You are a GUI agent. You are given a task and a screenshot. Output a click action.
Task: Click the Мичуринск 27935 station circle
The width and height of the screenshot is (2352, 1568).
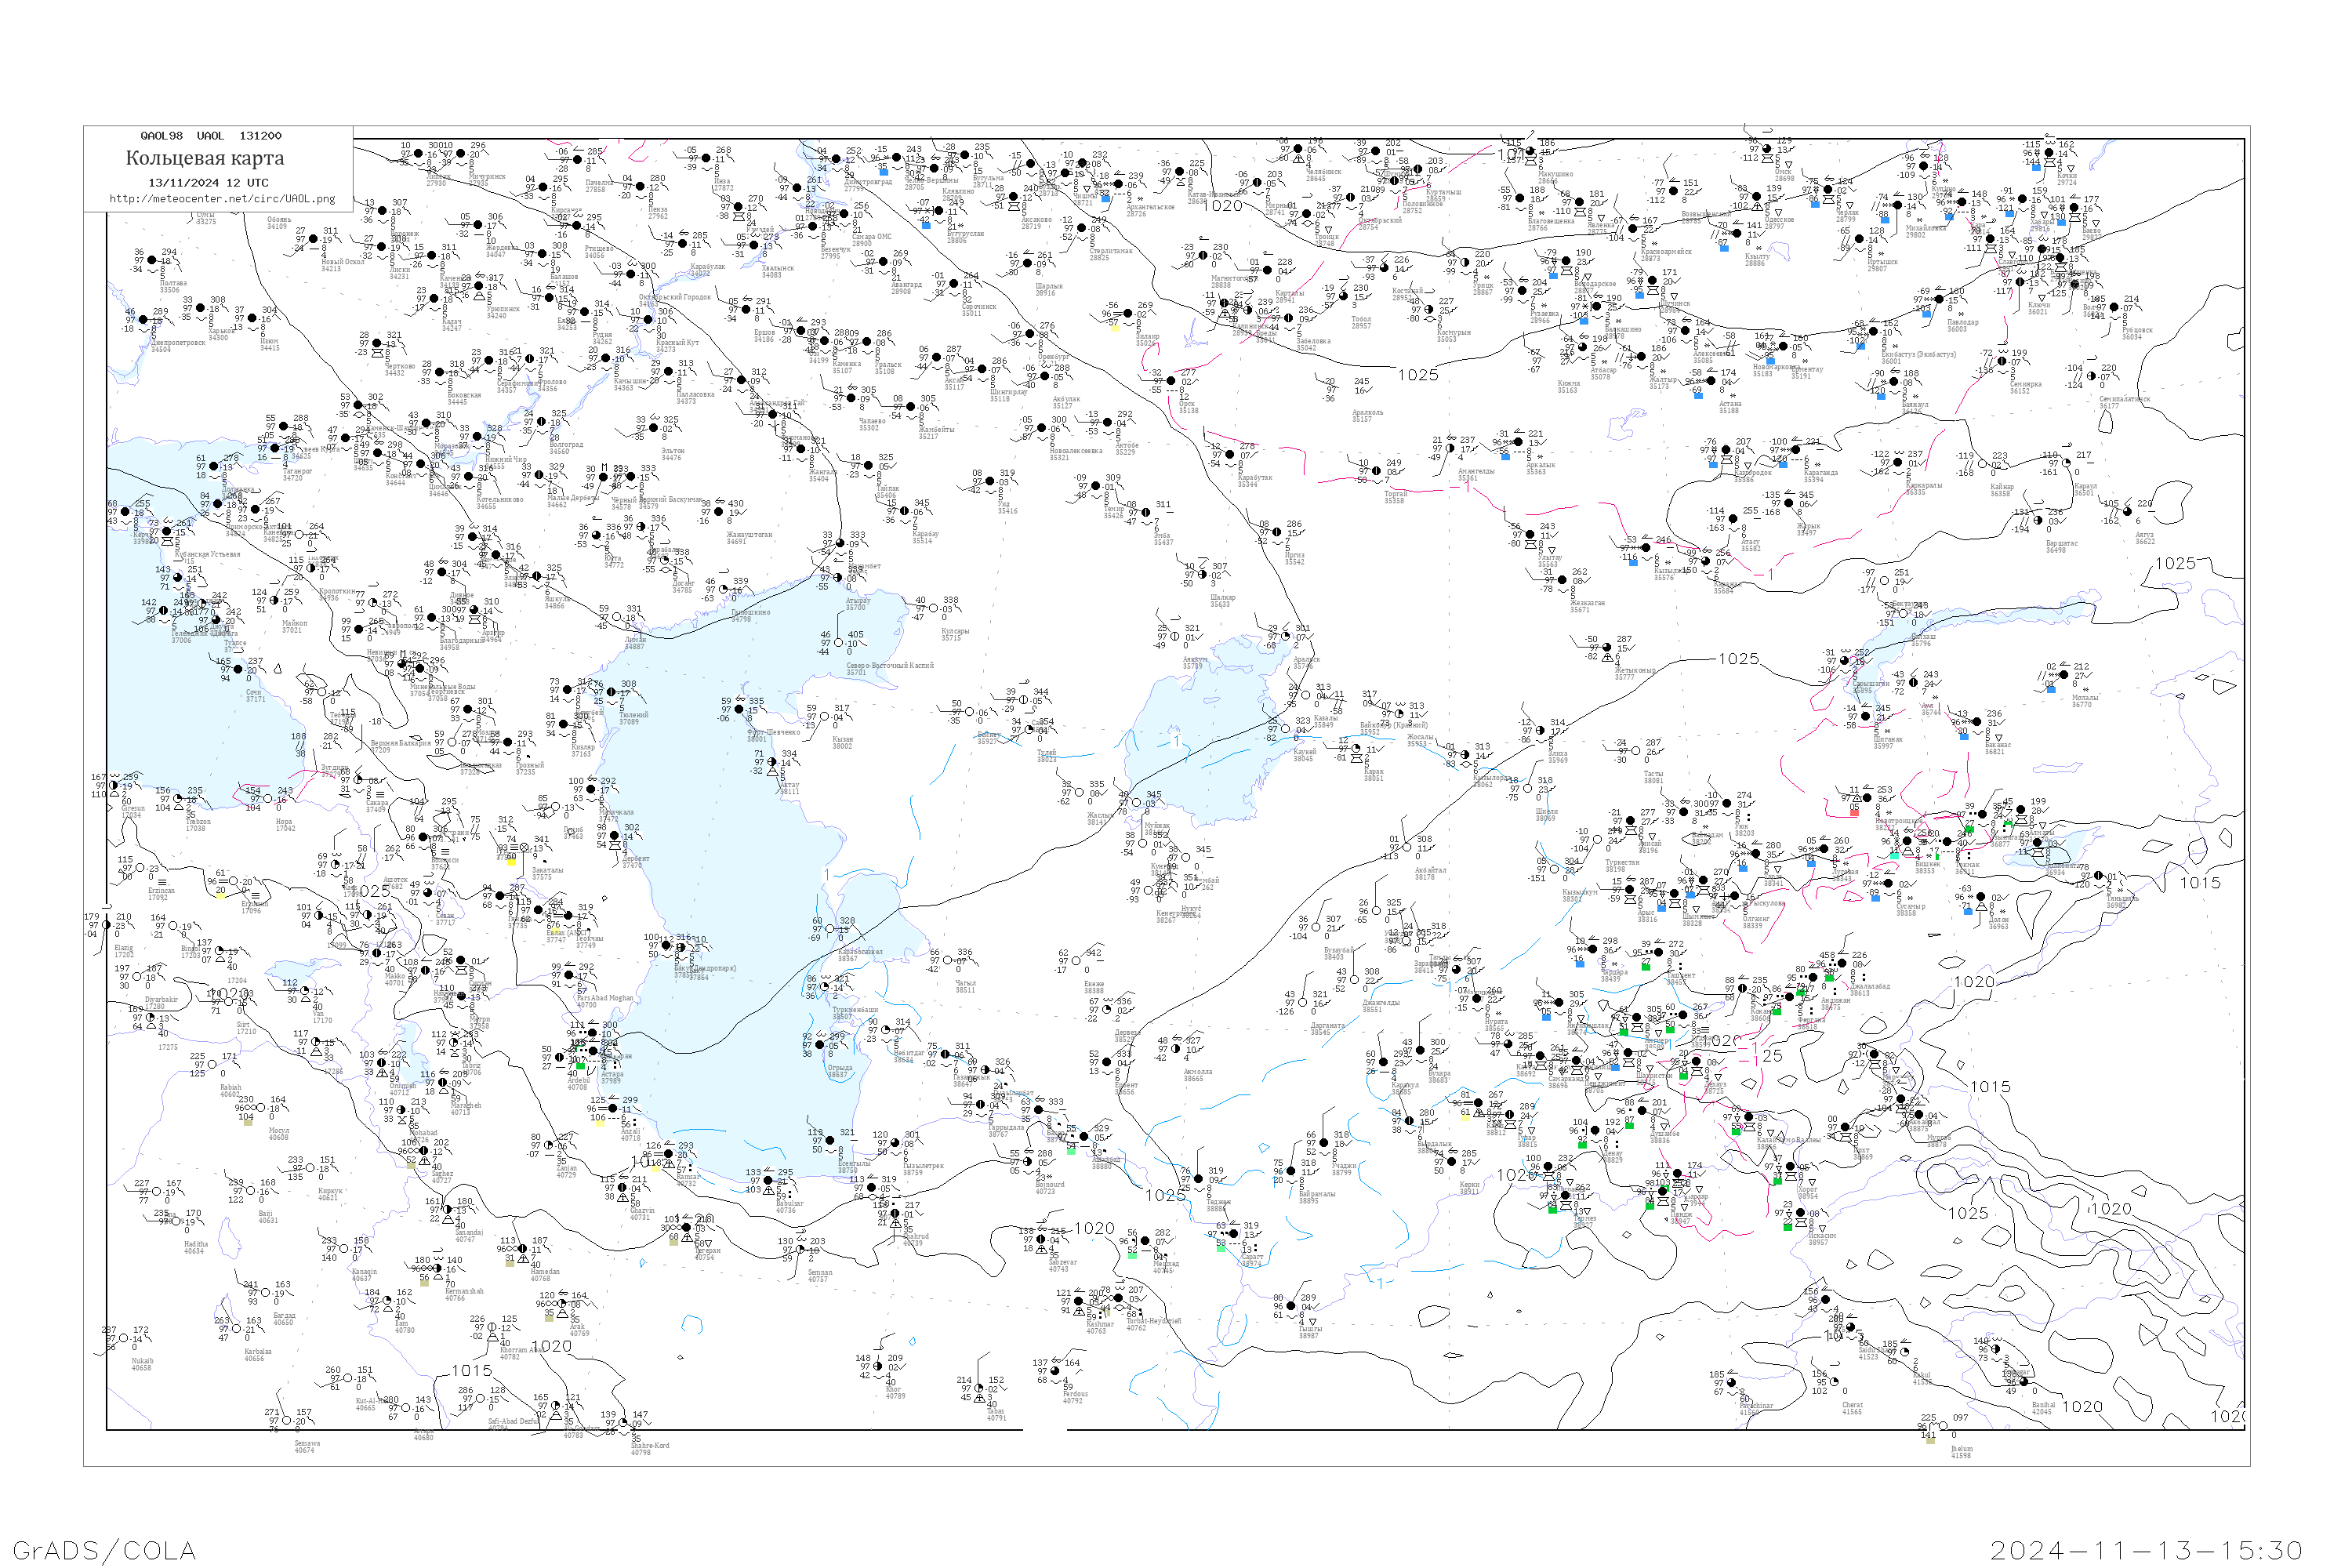pyautogui.click(x=461, y=154)
